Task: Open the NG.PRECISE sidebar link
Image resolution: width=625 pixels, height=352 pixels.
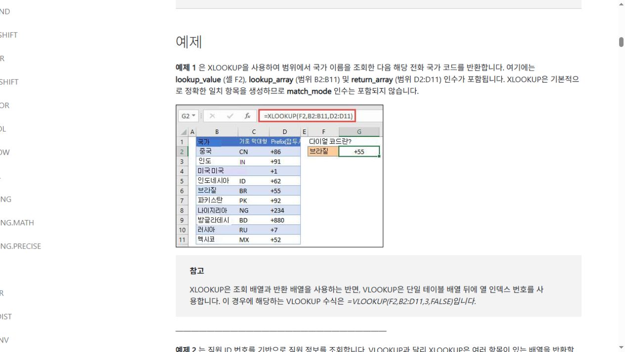Action: (x=20, y=246)
